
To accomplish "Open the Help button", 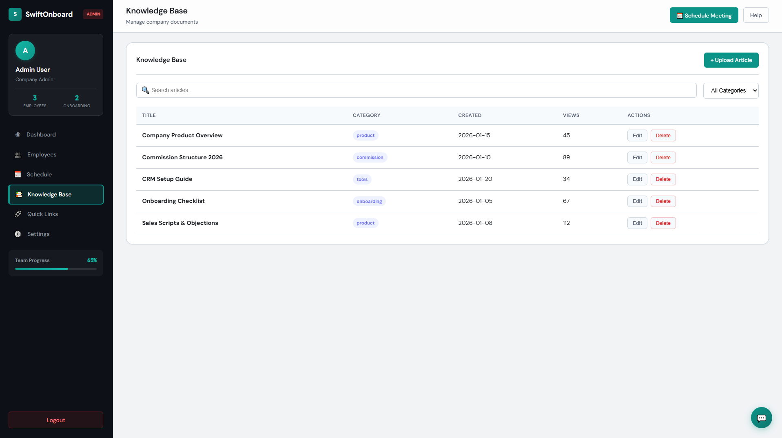I will point(755,15).
